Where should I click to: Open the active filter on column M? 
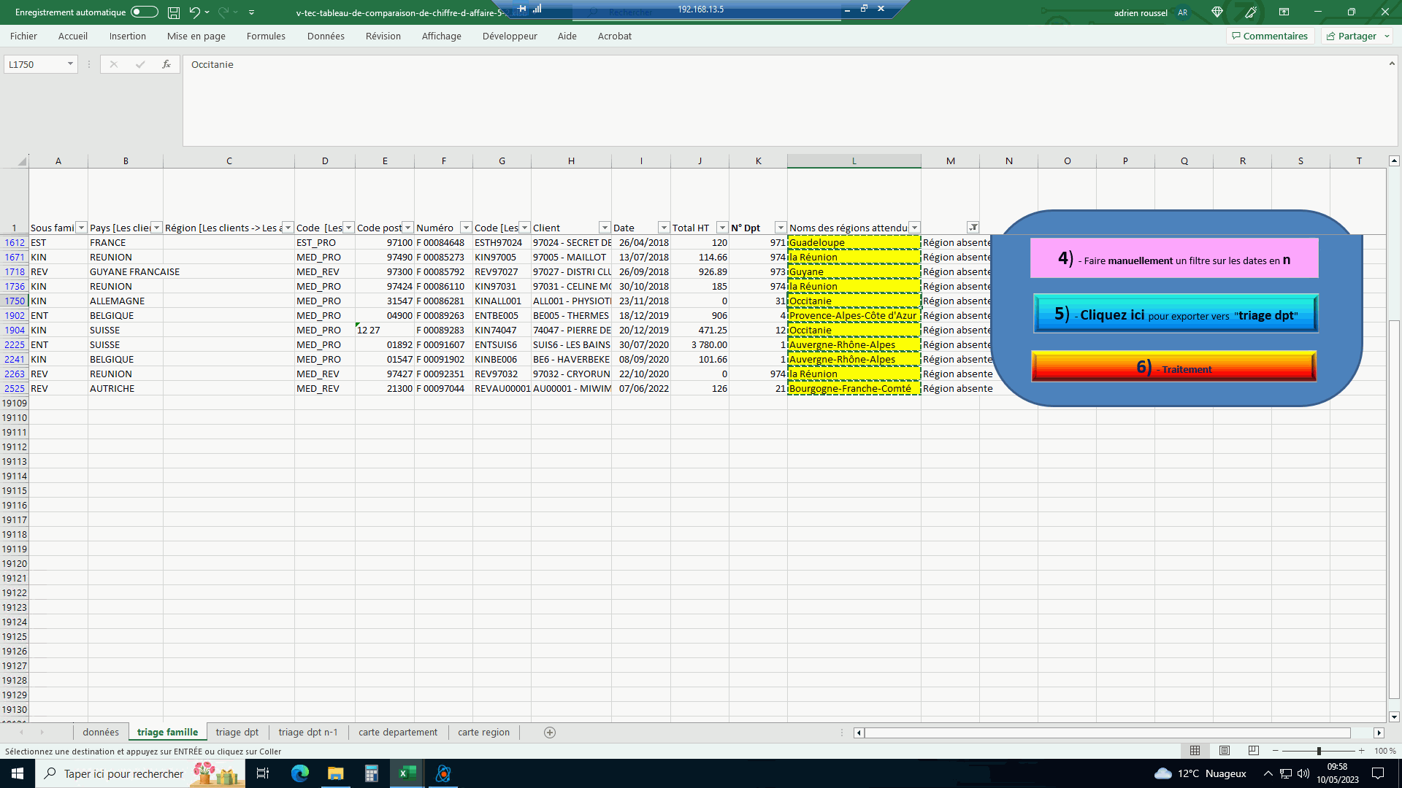[x=973, y=228]
